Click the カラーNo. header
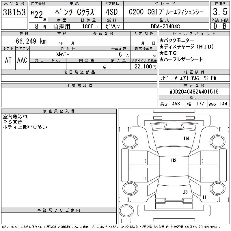Viewport: 231px width, 231px height. tap(48, 60)
